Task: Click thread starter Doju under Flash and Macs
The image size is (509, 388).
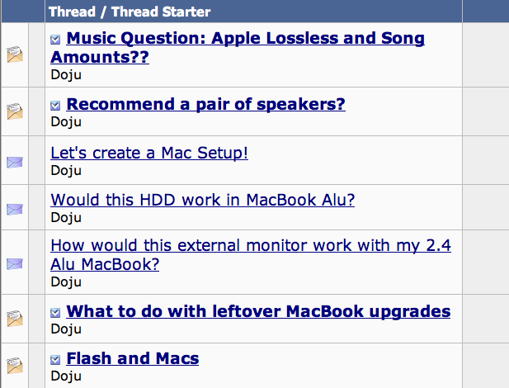Action: (x=66, y=376)
